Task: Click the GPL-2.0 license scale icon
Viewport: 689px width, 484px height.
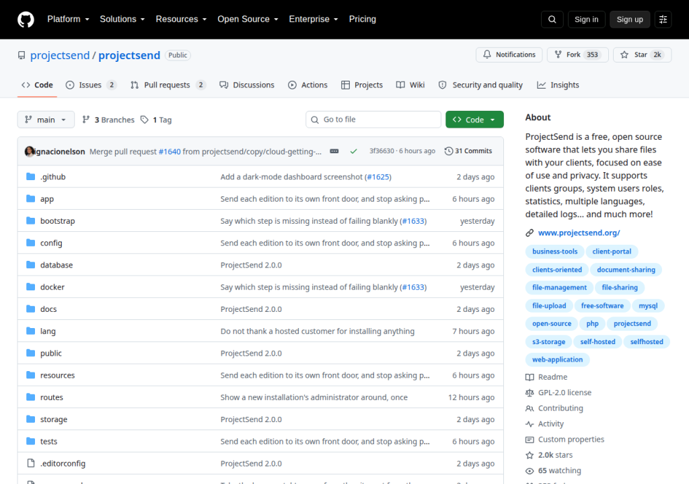Action: (530, 393)
